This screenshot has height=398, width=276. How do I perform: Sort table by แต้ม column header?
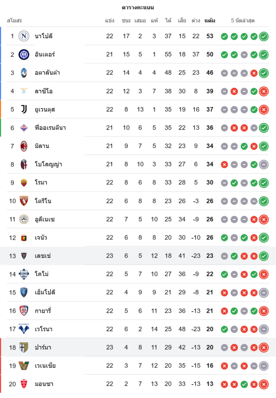210,20
